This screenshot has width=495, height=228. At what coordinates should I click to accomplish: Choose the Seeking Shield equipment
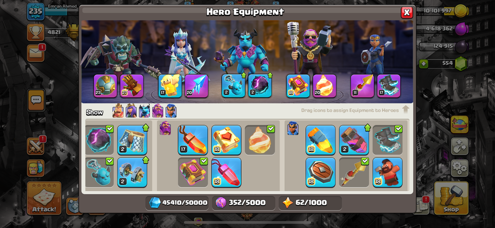pyautogui.click(x=320, y=172)
